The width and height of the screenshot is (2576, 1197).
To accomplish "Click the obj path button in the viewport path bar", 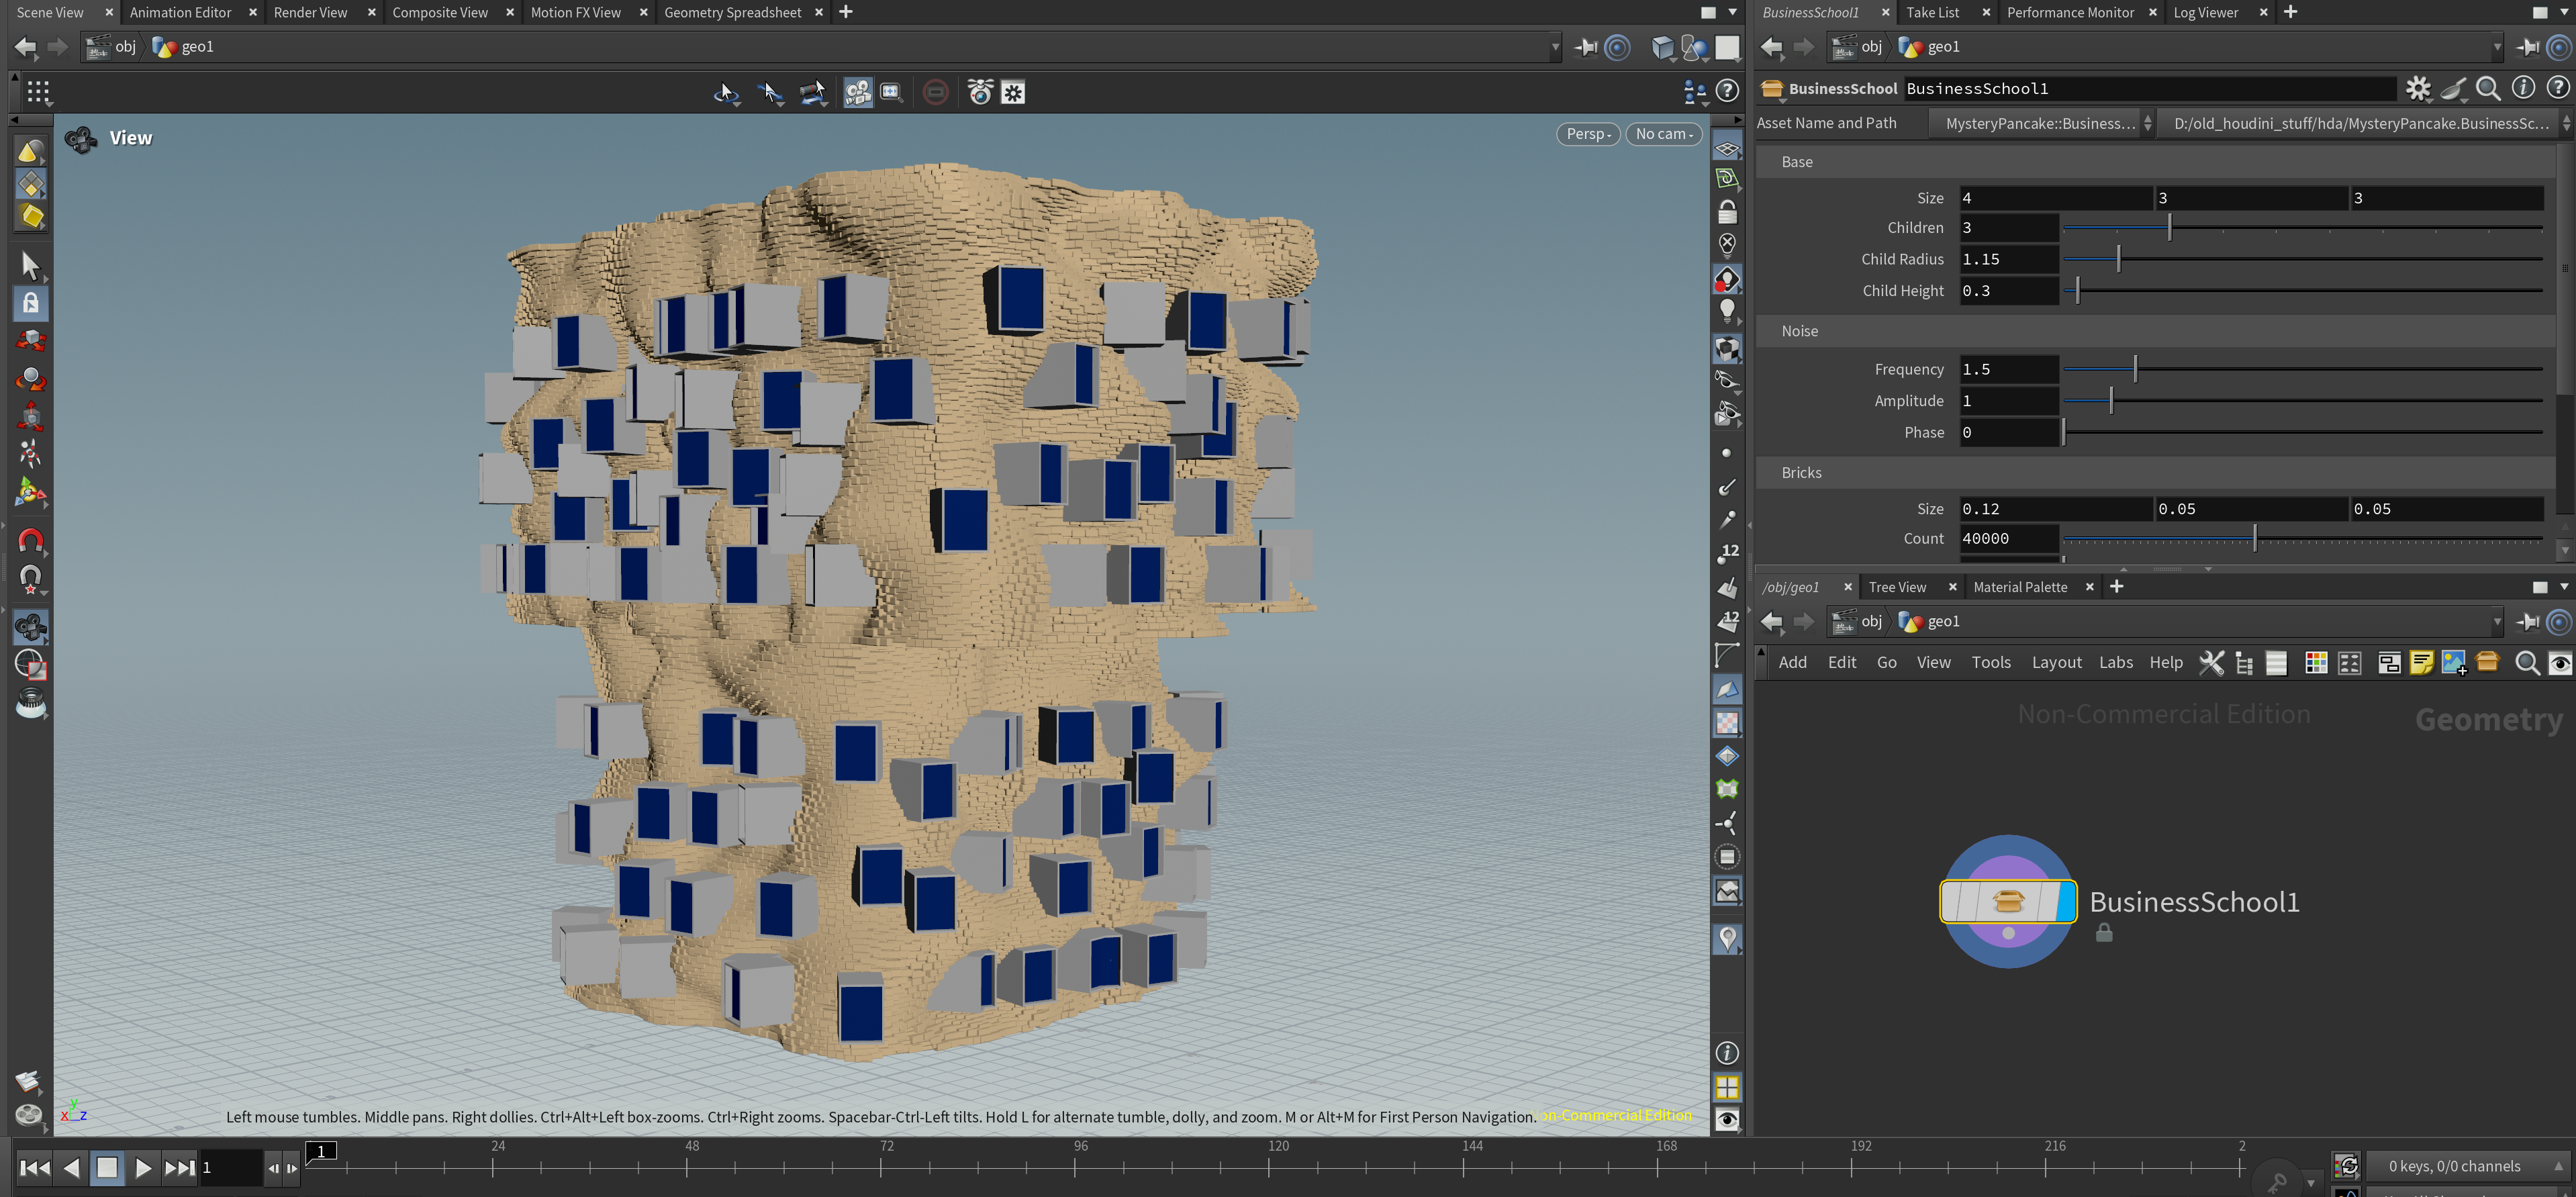I will pos(113,47).
